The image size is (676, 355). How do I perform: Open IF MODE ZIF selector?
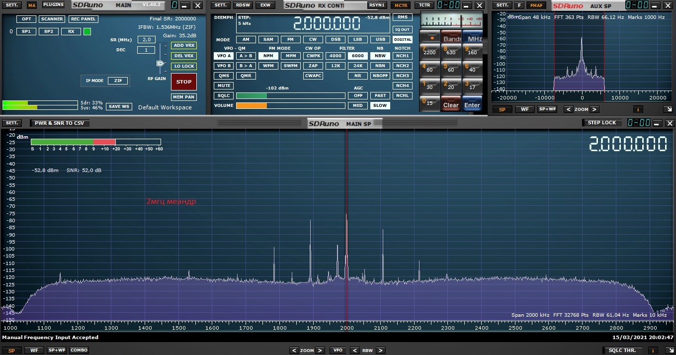coord(118,81)
